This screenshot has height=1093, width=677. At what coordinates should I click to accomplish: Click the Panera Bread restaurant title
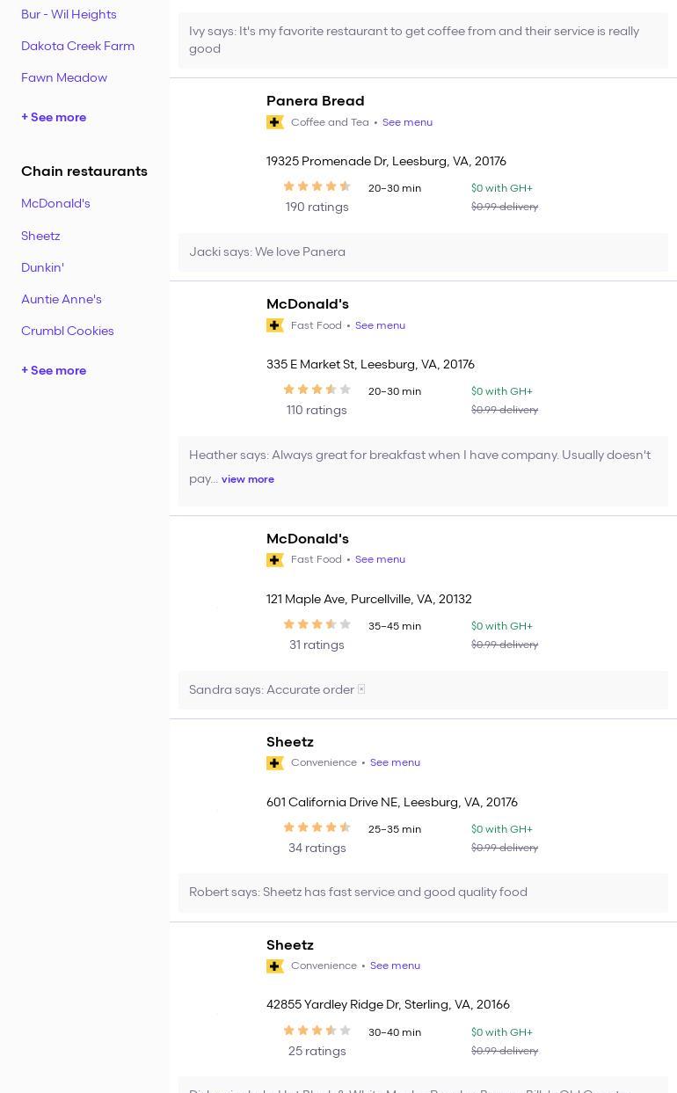pos(315,101)
